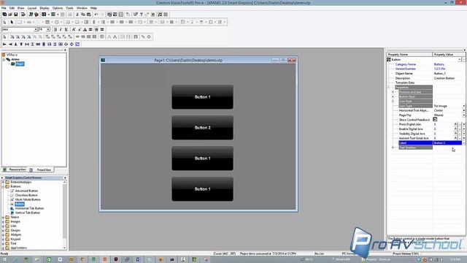The width and height of the screenshot is (467, 263).
Task: Expand the Text Shadow property group
Action: [x=393, y=148]
